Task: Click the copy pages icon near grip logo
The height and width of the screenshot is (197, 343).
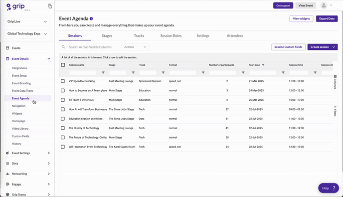Action: [x=50, y=6]
